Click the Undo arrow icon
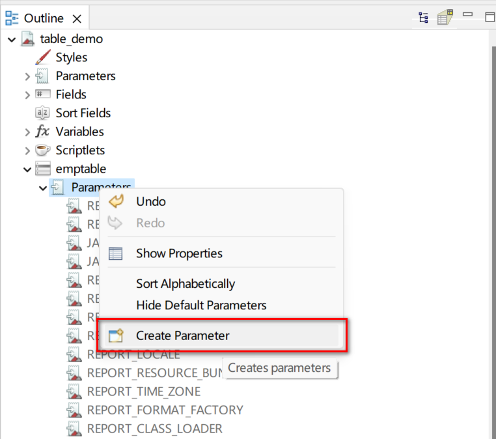This screenshot has height=439, width=496. pyautogui.click(x=116, y=201)
